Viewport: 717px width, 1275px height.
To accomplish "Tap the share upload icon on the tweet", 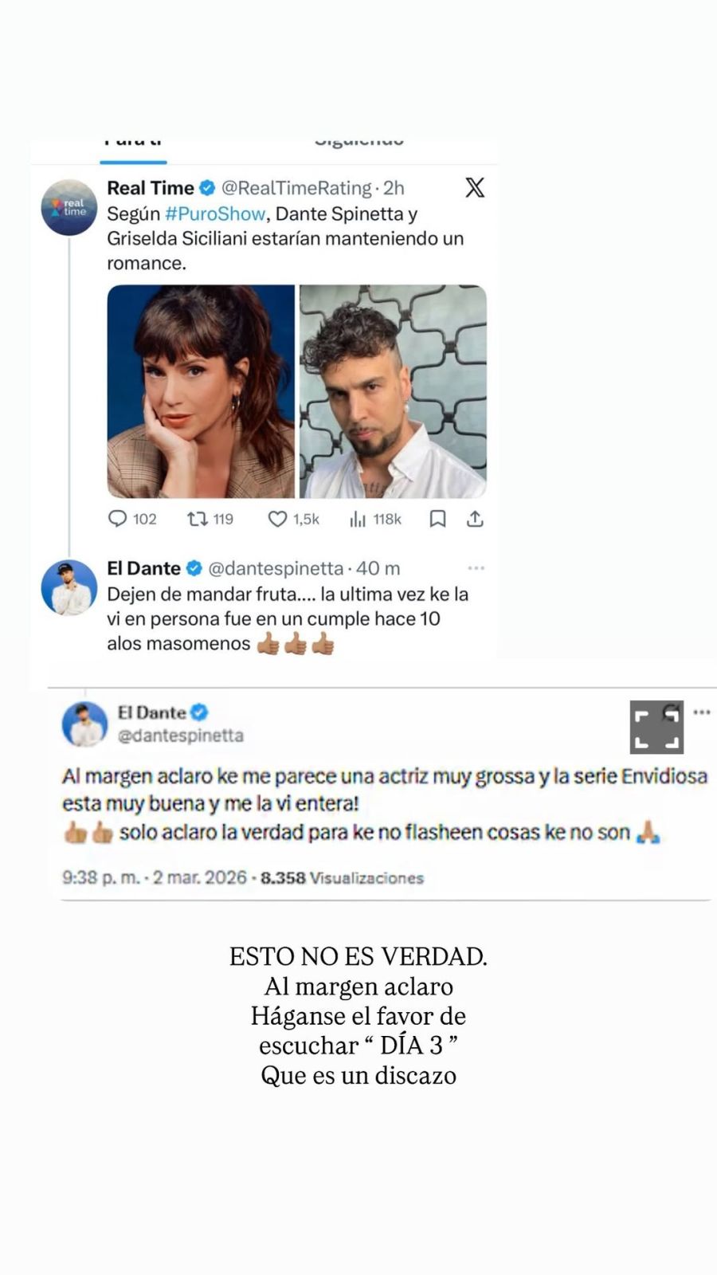I will click(x=475, y=519).
